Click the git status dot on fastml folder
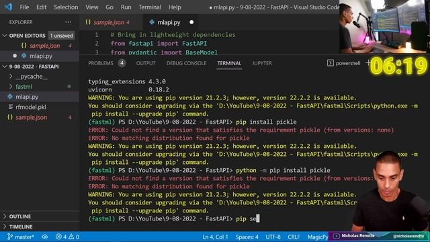430x242 pixels. 69,87
